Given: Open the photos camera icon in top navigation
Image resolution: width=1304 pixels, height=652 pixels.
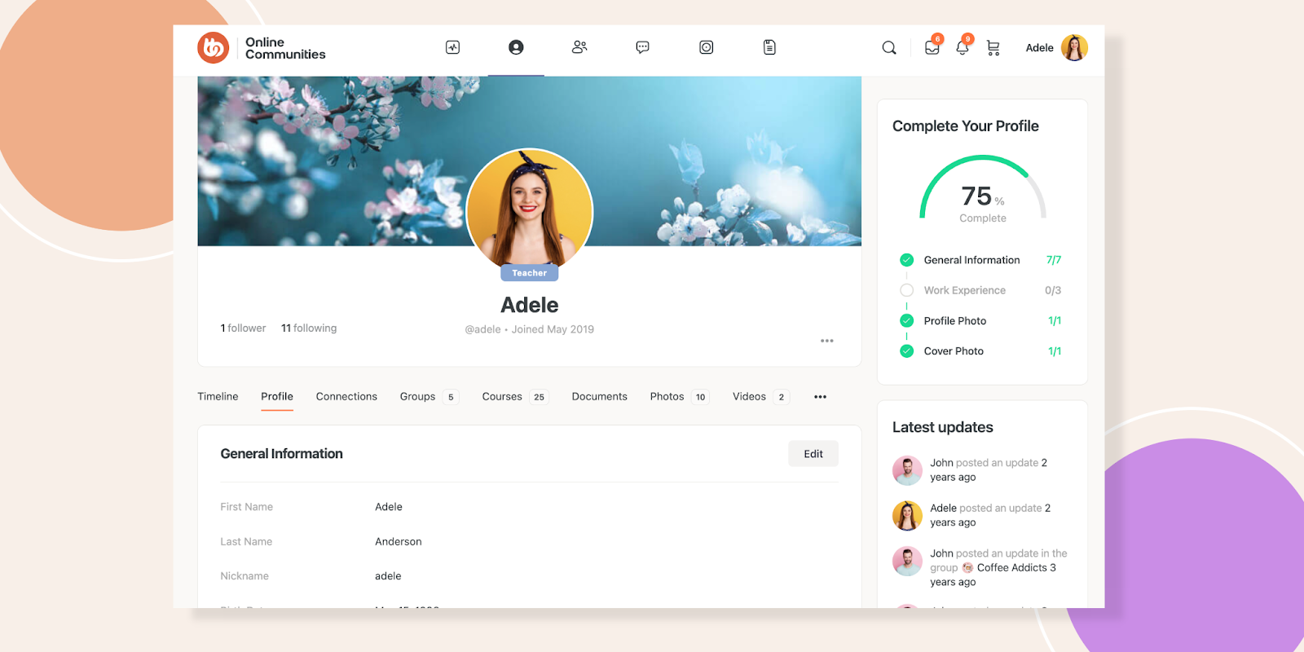Looking at the screenshot, I should (707, 47).
